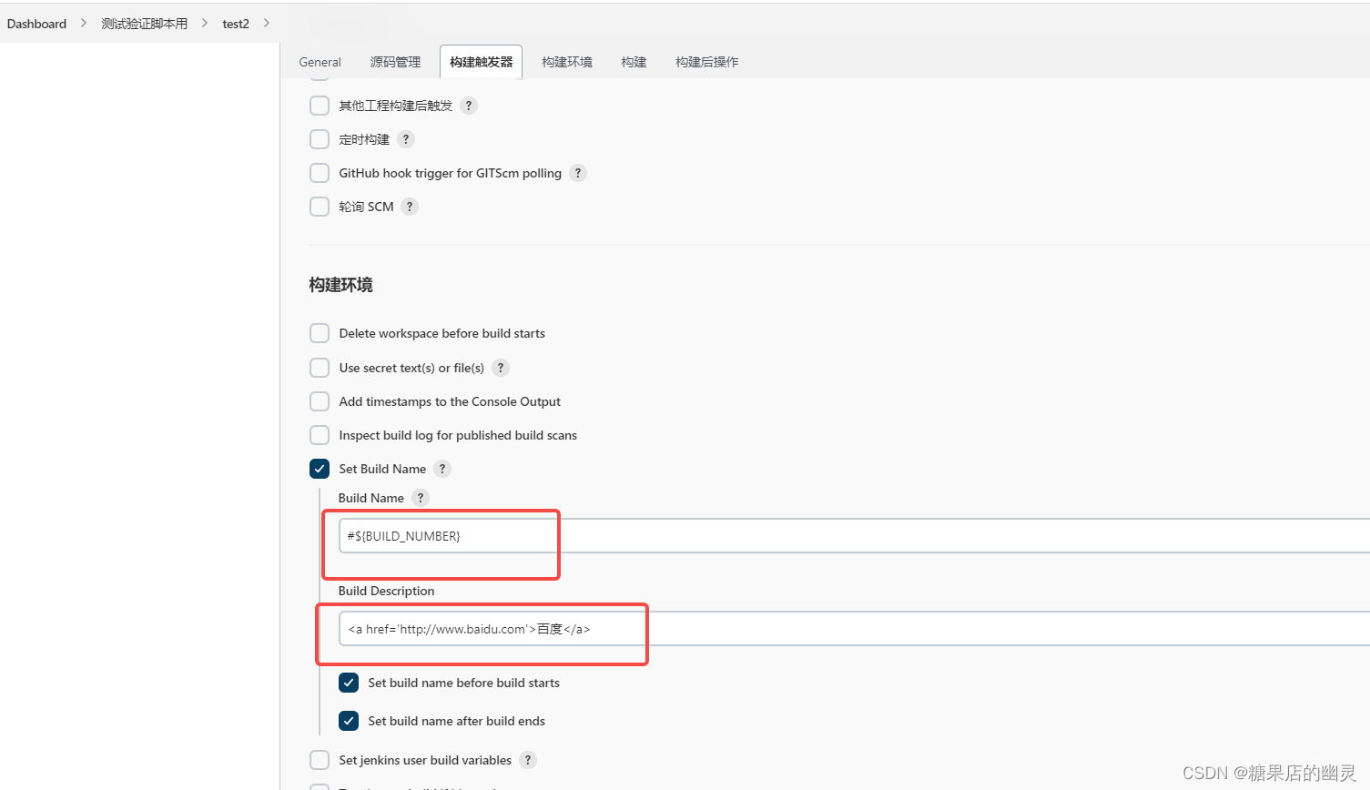Viewport: 1370px width, 790px height.
Task: Focus the Build Name input field
Action: tap(854, 536)
